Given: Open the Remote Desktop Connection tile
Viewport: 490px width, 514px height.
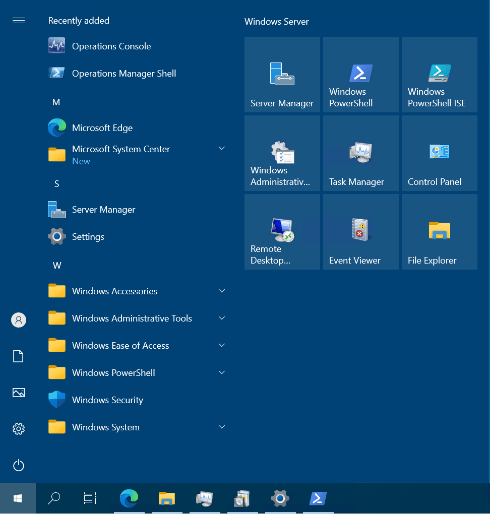Looking at the screenshot, I should pyautogui.click(x=282, y=232).
